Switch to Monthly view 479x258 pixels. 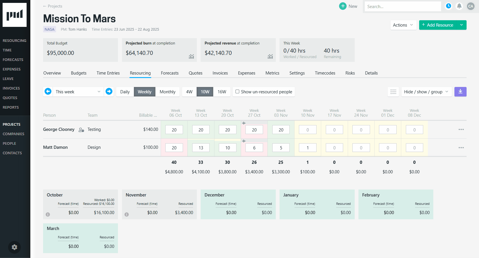[167, 92]
